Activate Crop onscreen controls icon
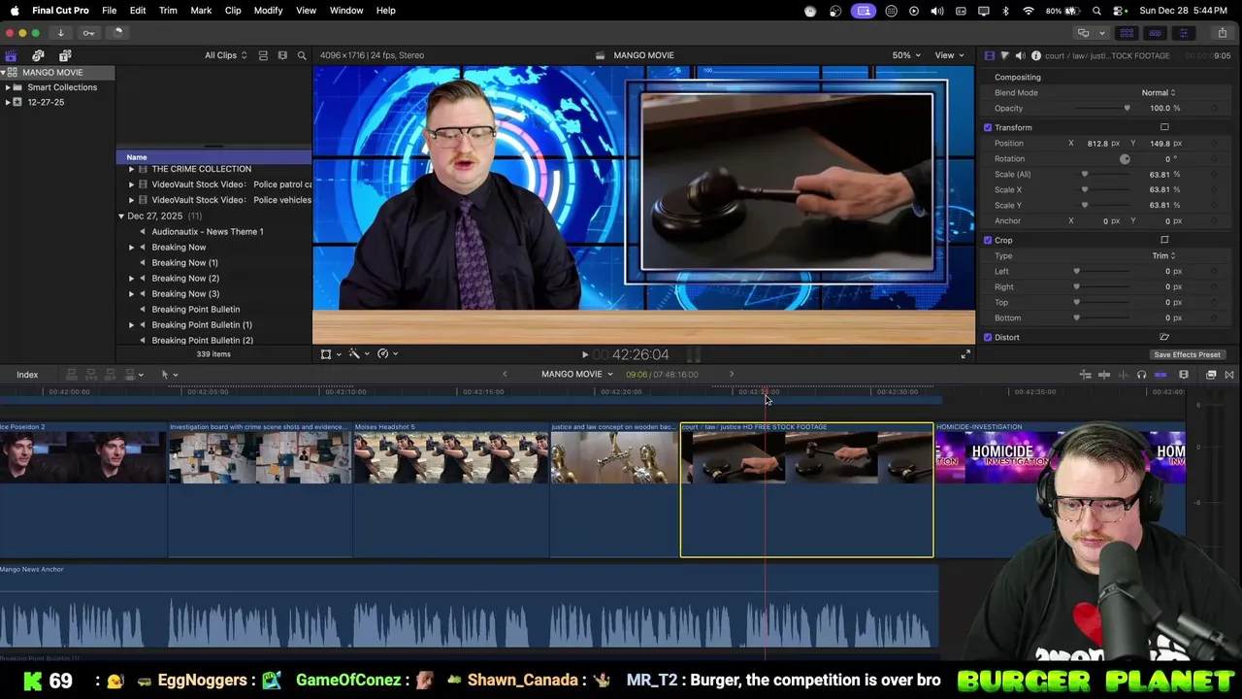The width and height of the screenshot is (1242, 699). click(1164, 240)
